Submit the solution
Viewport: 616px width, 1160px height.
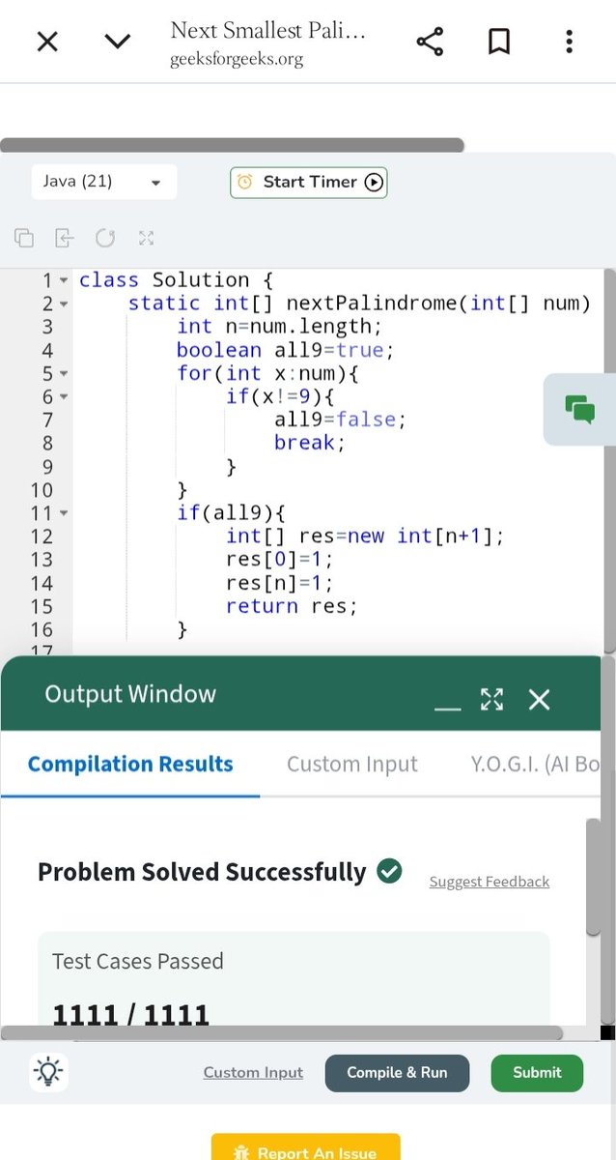[537, 1072]
